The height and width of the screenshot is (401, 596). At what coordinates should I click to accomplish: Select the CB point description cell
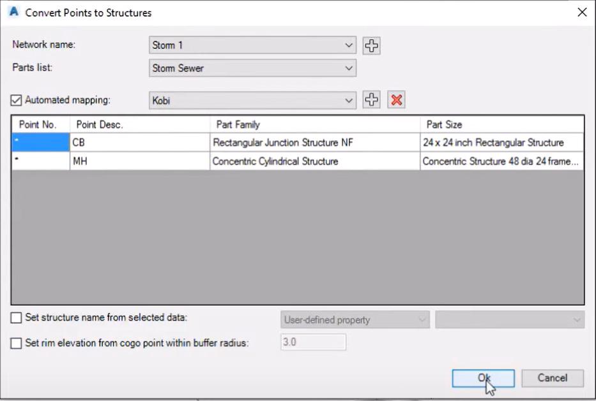click(x=140, y=142)
